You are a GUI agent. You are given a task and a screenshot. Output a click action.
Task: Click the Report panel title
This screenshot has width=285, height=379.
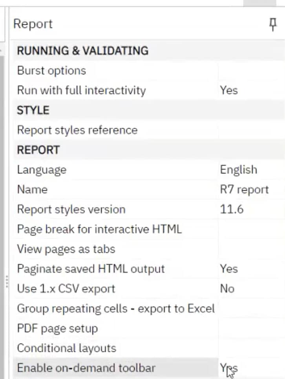(x=33, y=24)
